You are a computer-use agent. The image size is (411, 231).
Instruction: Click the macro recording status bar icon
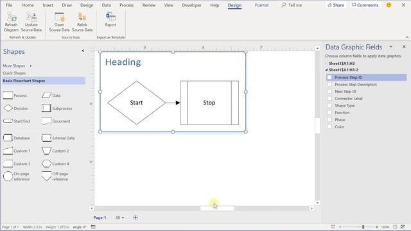click(x=93, y=227)
